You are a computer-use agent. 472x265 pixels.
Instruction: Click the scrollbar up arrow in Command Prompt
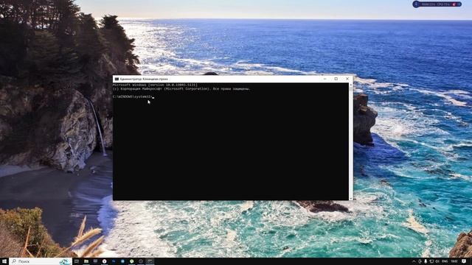[351, 85]
